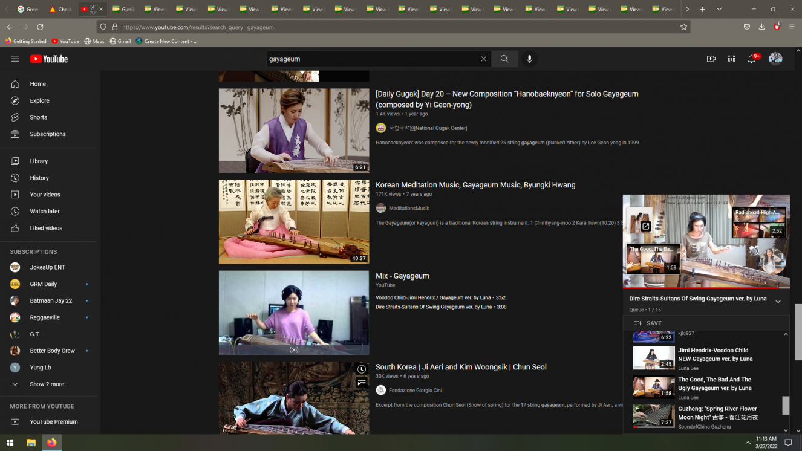Image resolution: width=802 pixels, height=451 pixels.
Task: Open the GRM Daily subscription
Action: (48, 284)
